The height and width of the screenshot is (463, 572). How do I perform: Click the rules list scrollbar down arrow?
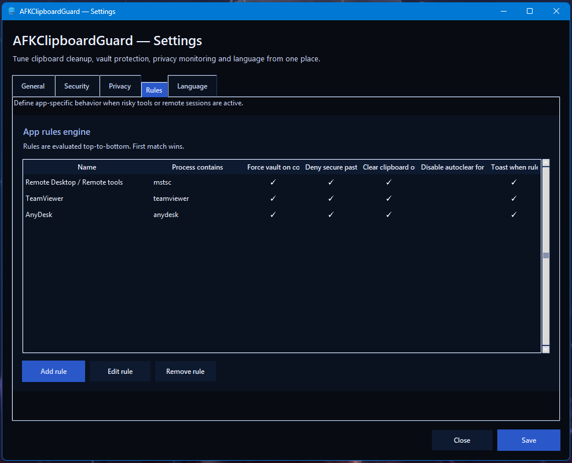[545, 349]
